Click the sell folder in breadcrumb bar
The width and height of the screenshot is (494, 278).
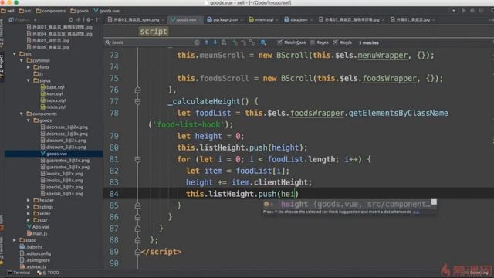pyautogui.click(x=8, y=11)
